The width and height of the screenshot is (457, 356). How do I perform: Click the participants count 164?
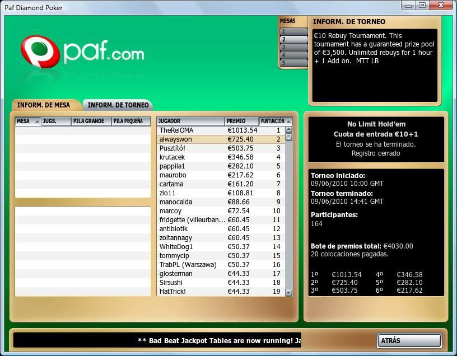pyautogui.click(x=316, y=224)
